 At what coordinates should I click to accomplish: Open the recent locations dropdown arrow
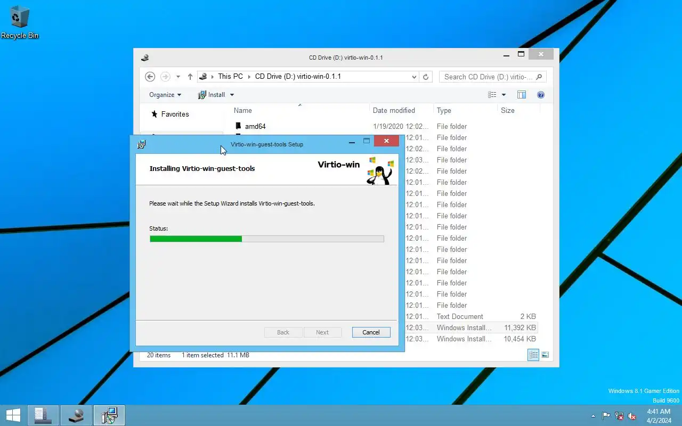pyautogui.click(x=178, y=77)
